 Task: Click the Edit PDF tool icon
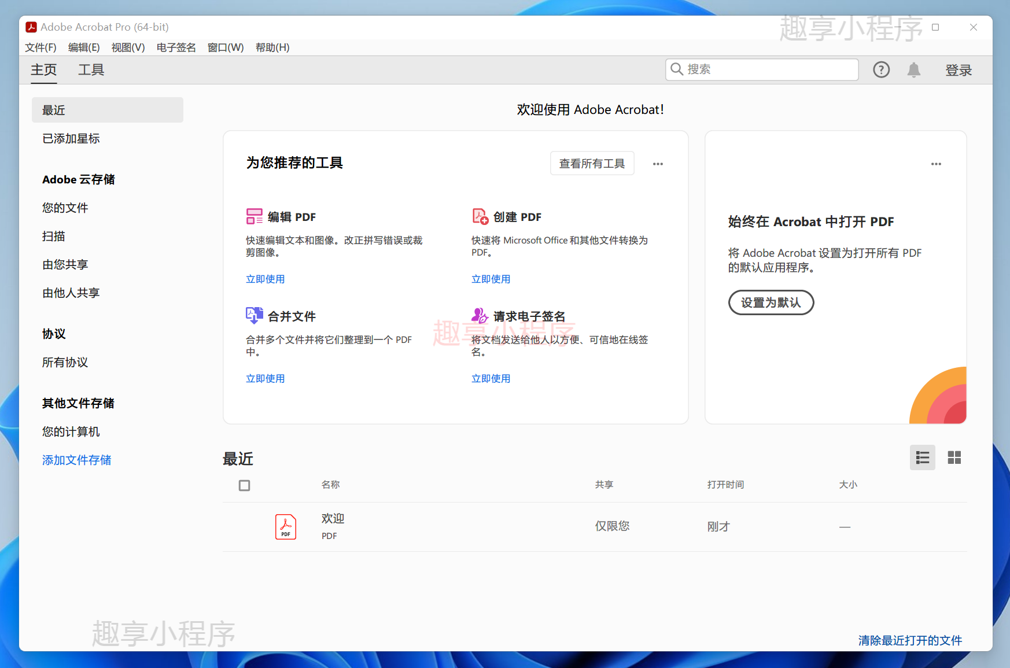254,216
